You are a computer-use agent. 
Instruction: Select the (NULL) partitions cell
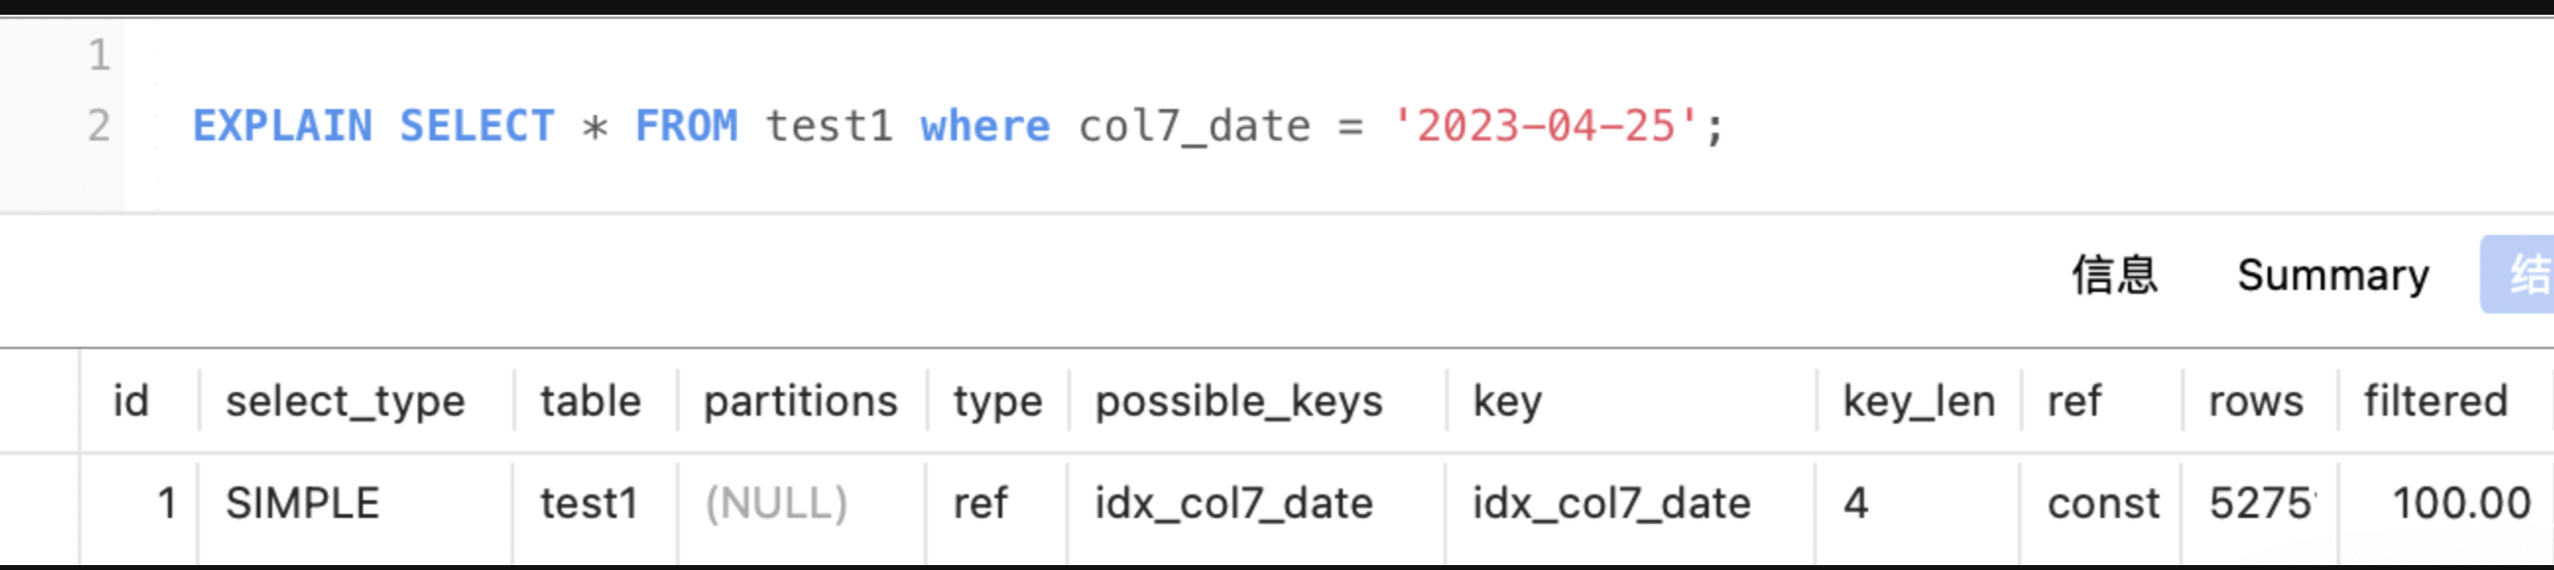776,504
